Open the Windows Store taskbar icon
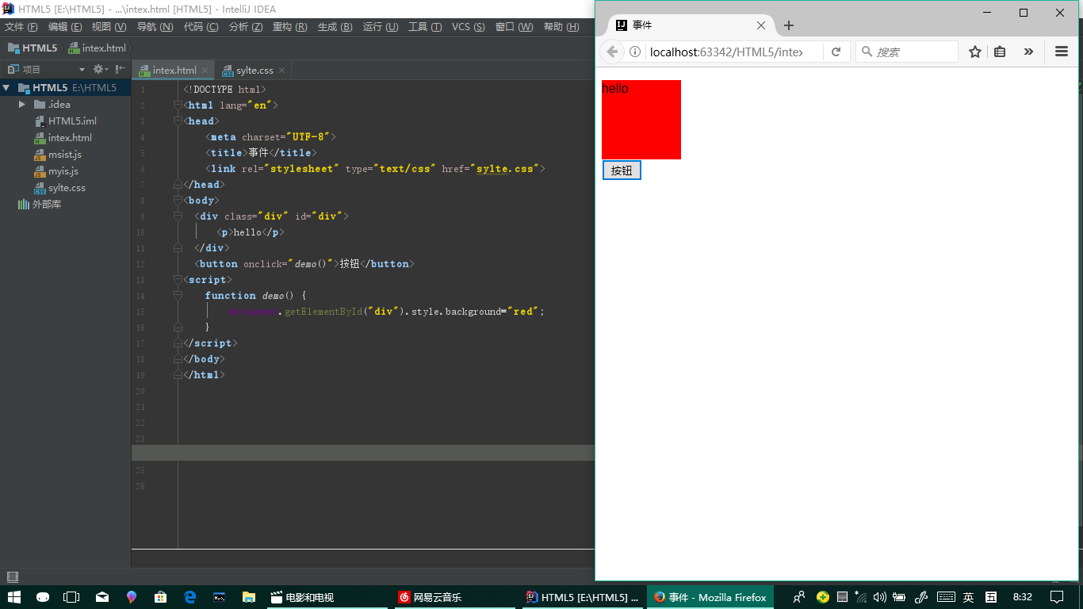The height and width of the screenshot is (609, 1083). tap(161, 597)
